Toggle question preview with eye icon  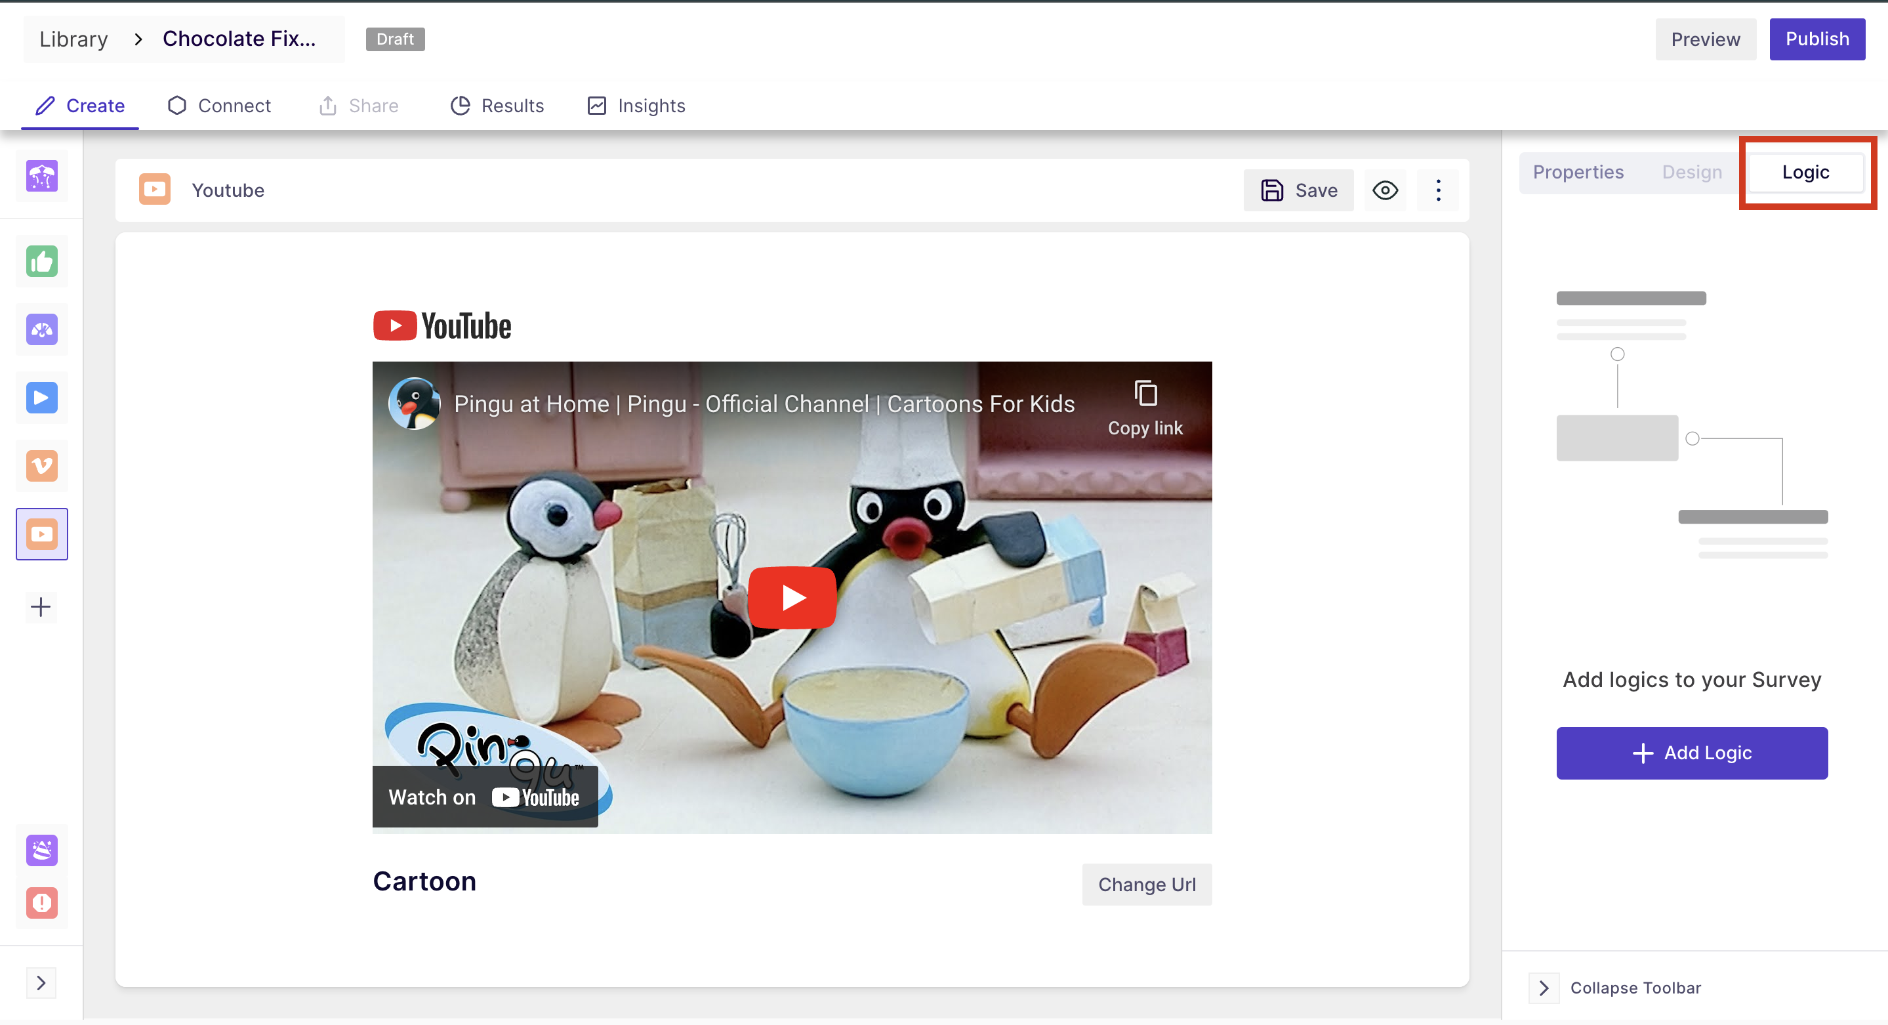click(1385, 191)
